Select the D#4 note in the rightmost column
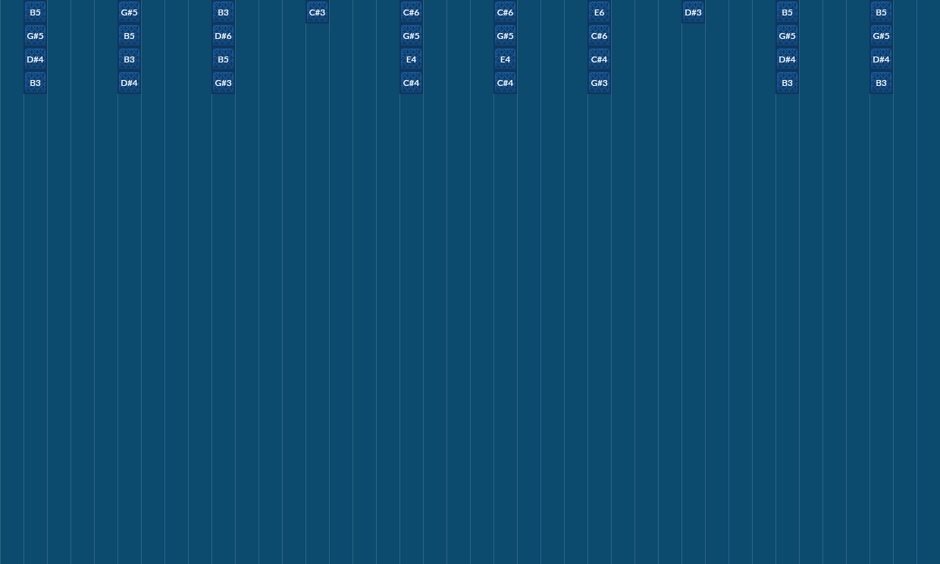The image size is (940, 564). pyautogui.click(x=881, y=58)
